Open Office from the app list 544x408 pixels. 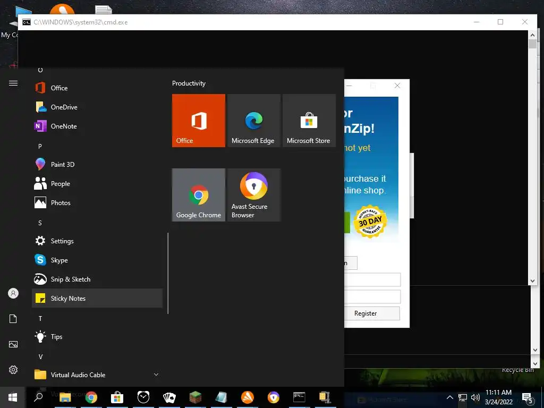point(97,88)
